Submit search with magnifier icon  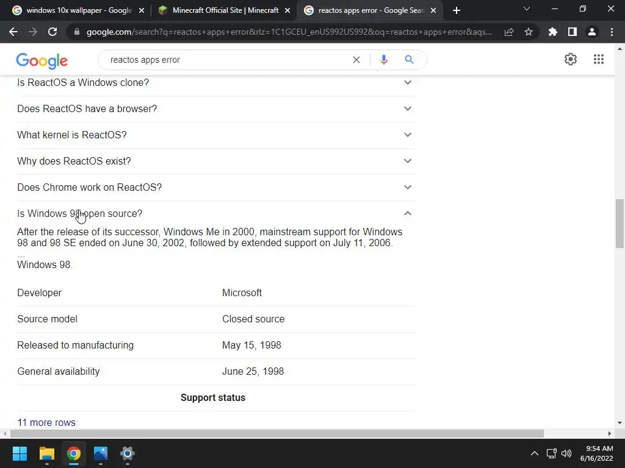(x=409, y=60)
